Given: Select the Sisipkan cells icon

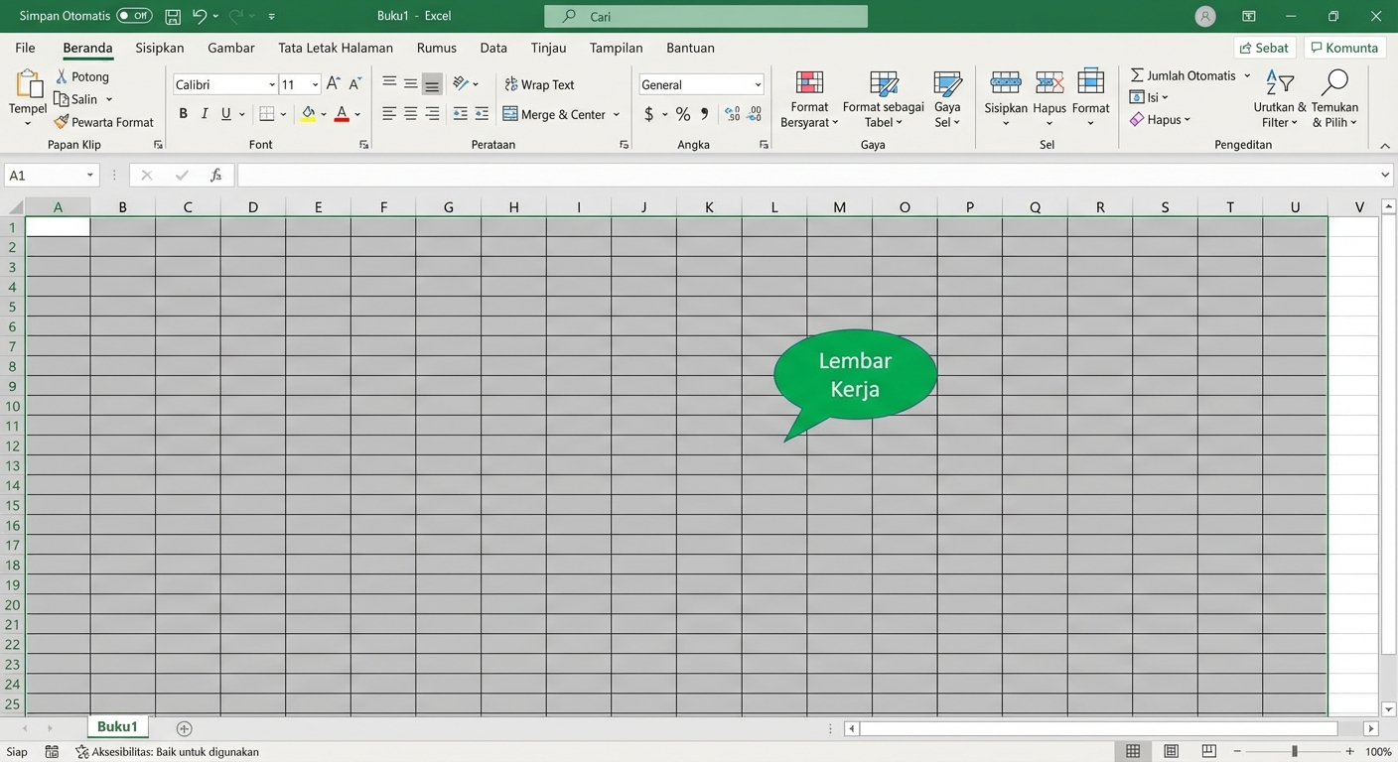Looking at the screenshot, I should click(1006, 83).
